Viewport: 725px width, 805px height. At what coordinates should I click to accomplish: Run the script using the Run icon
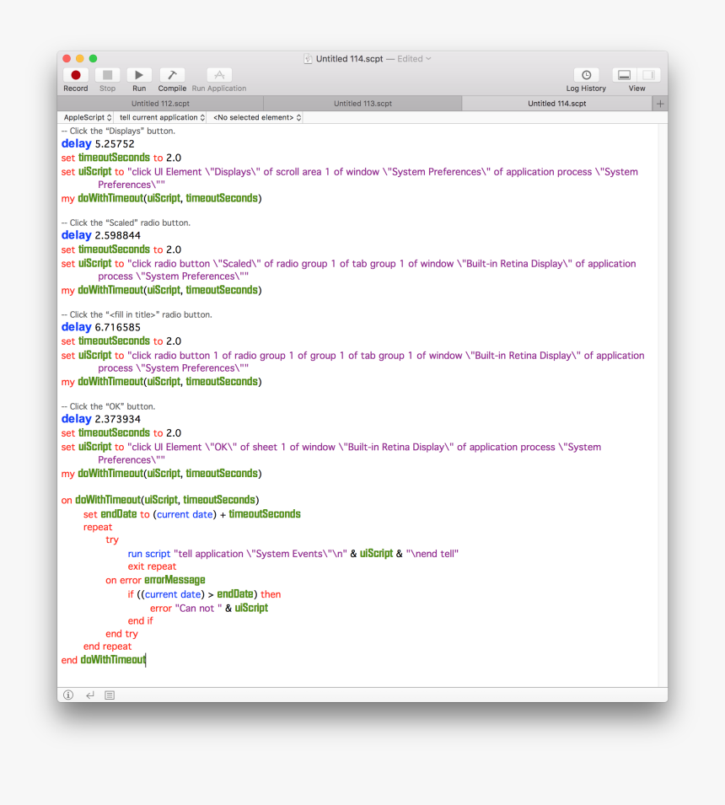click(138, 75)
